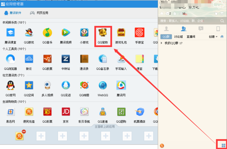Open QQ浏览器 browser icon
Viewport: 227px width, 149px height.
tap(11, 59)
